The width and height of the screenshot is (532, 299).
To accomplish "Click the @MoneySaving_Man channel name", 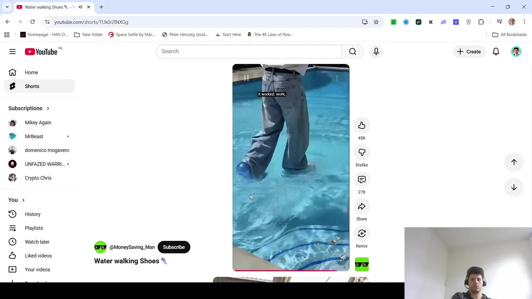I will click(132, 247).
